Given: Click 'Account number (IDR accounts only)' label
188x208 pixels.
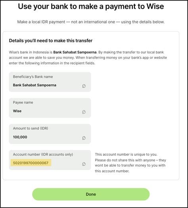Looking at the screenshot, I should [x=43, y=154].
